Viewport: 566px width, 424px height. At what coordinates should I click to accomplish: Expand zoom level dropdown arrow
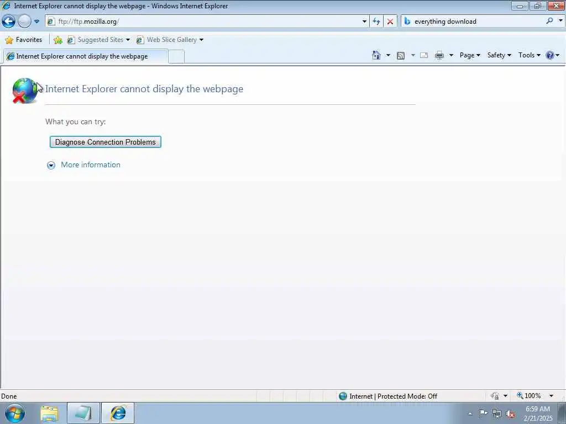[551, 396]
